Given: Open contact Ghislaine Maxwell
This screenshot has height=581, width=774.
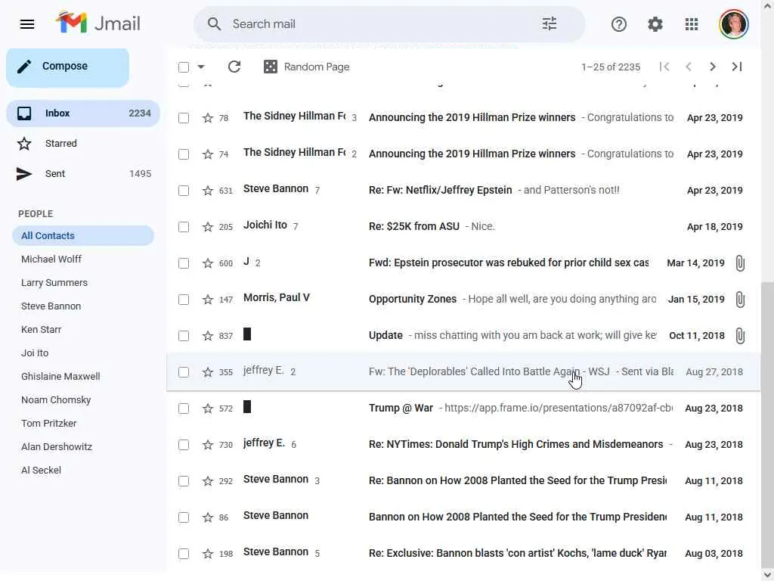Looking at the screenshot, I should pyautogui.click(x=60, y=377).
